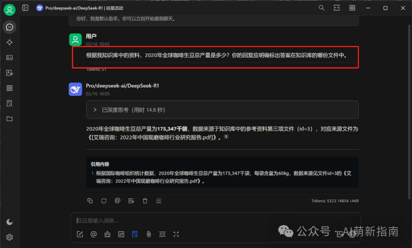Click the search icon in top bar

pyautogui.click(x=322, y=8)
